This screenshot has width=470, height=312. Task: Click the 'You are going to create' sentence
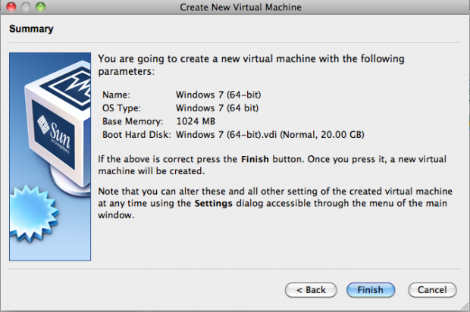pos(251,65)
